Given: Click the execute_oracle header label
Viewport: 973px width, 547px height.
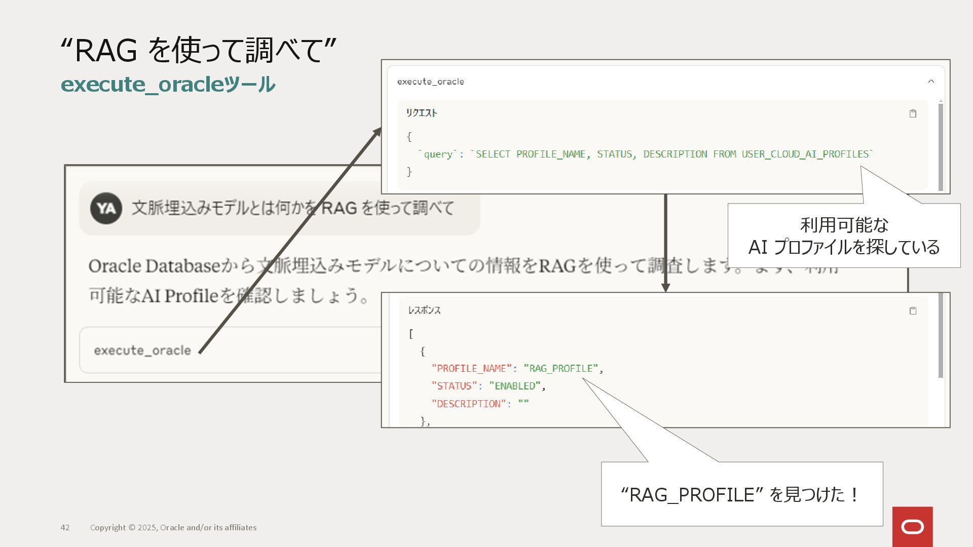Looking at the screenshot, I should click(x=430, y=82).
